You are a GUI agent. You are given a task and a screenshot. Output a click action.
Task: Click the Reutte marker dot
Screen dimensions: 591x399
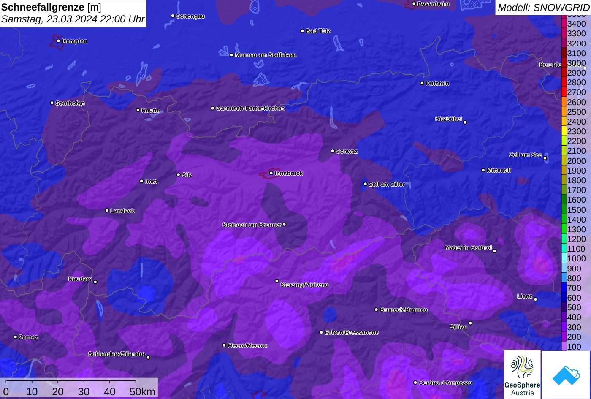[138, 110]
